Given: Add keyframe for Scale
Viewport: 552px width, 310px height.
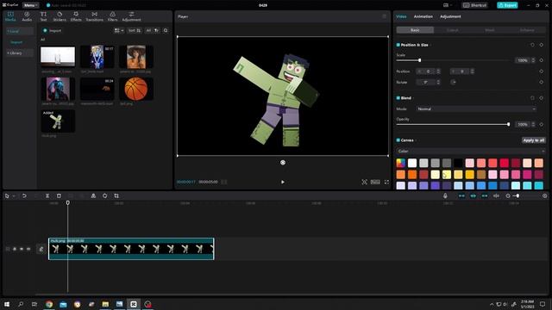Looking at the screenshot, I should [x=542, y=60].
